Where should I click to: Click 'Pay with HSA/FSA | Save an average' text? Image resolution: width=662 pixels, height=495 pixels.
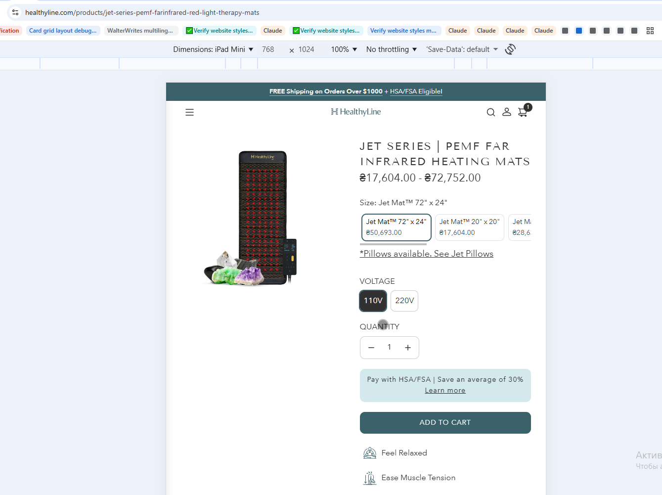[x=445, y=379]
